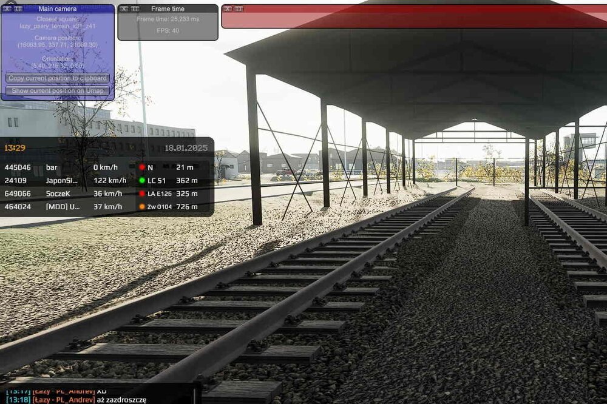Click player name JaponSi...

61,181
